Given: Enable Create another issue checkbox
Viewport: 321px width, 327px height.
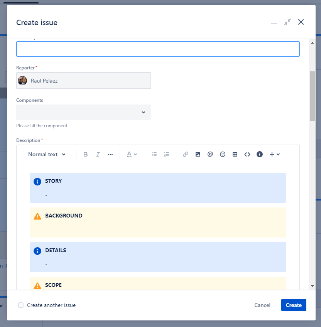Looking at the screenshot, I should (21, 305).
